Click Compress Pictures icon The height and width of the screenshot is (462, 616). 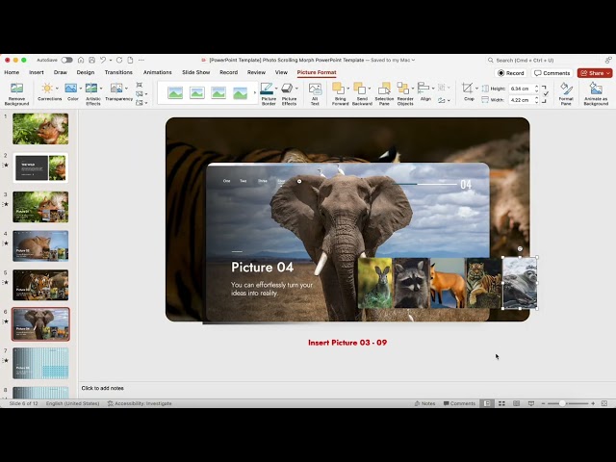click(139, 85)
